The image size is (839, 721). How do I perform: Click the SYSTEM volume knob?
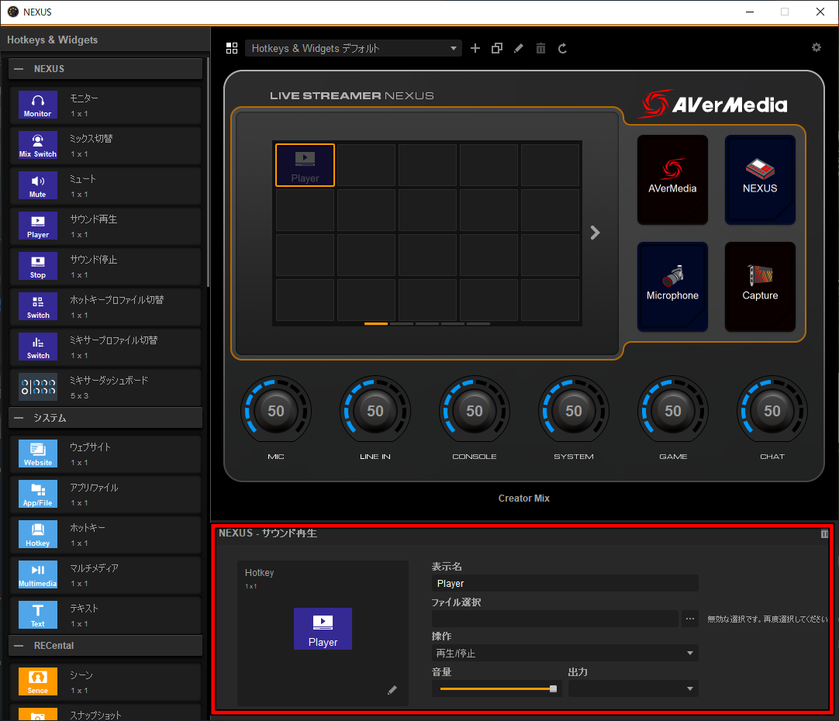(x=574, y=410)
